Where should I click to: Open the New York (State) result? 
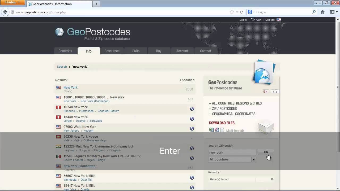[70, 88]
